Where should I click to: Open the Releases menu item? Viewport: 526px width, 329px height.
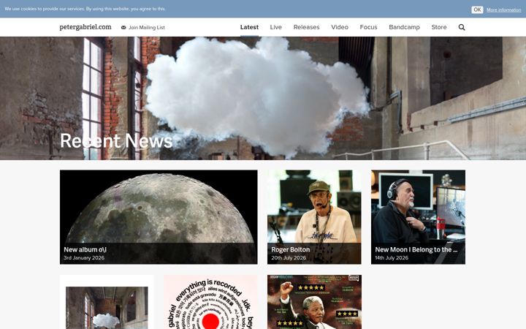pos(306,27)
